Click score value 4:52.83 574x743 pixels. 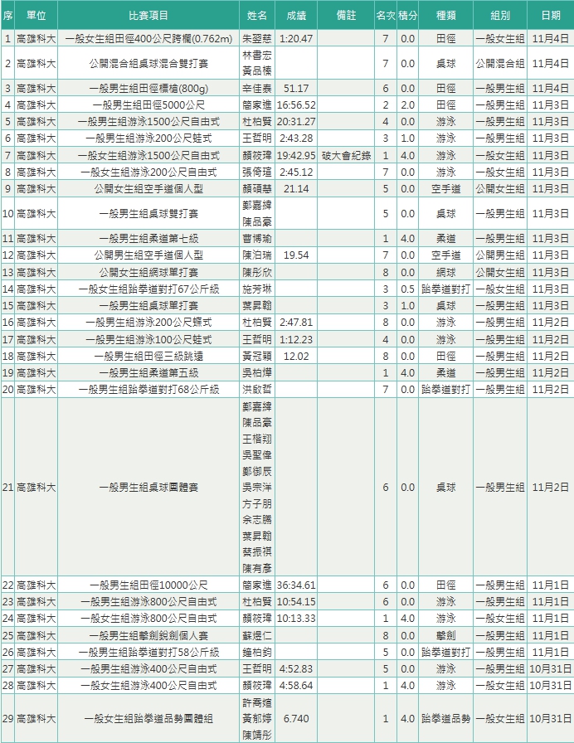coord(296,669)
